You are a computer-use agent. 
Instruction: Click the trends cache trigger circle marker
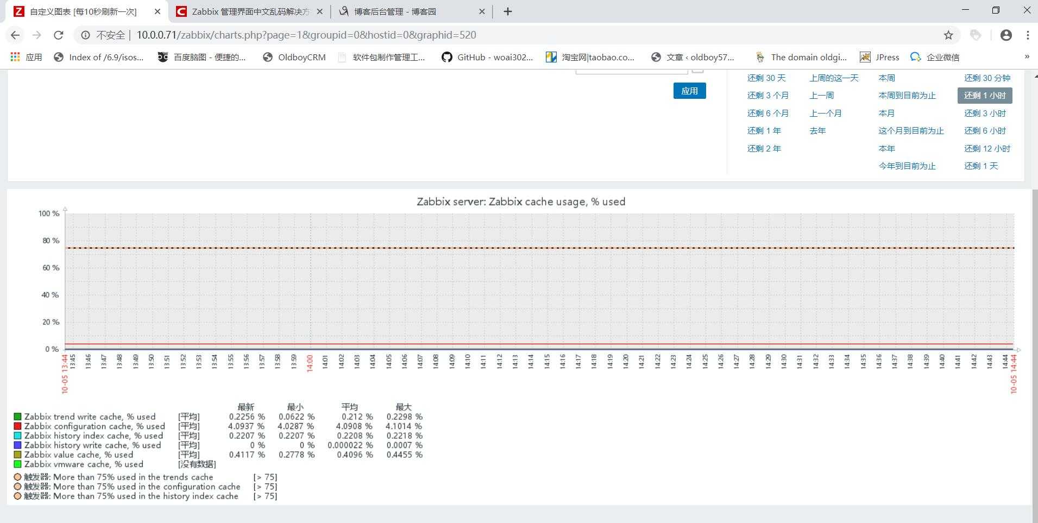pos(17,477)
